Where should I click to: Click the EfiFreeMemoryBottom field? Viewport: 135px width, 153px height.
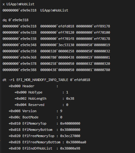click(47, 142)
